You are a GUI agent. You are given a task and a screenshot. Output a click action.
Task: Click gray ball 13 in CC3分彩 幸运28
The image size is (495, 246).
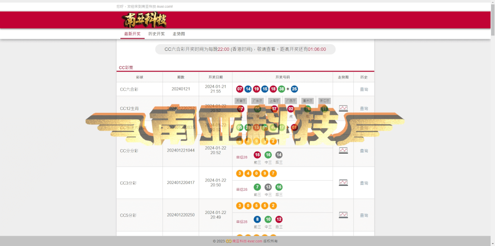268,187
